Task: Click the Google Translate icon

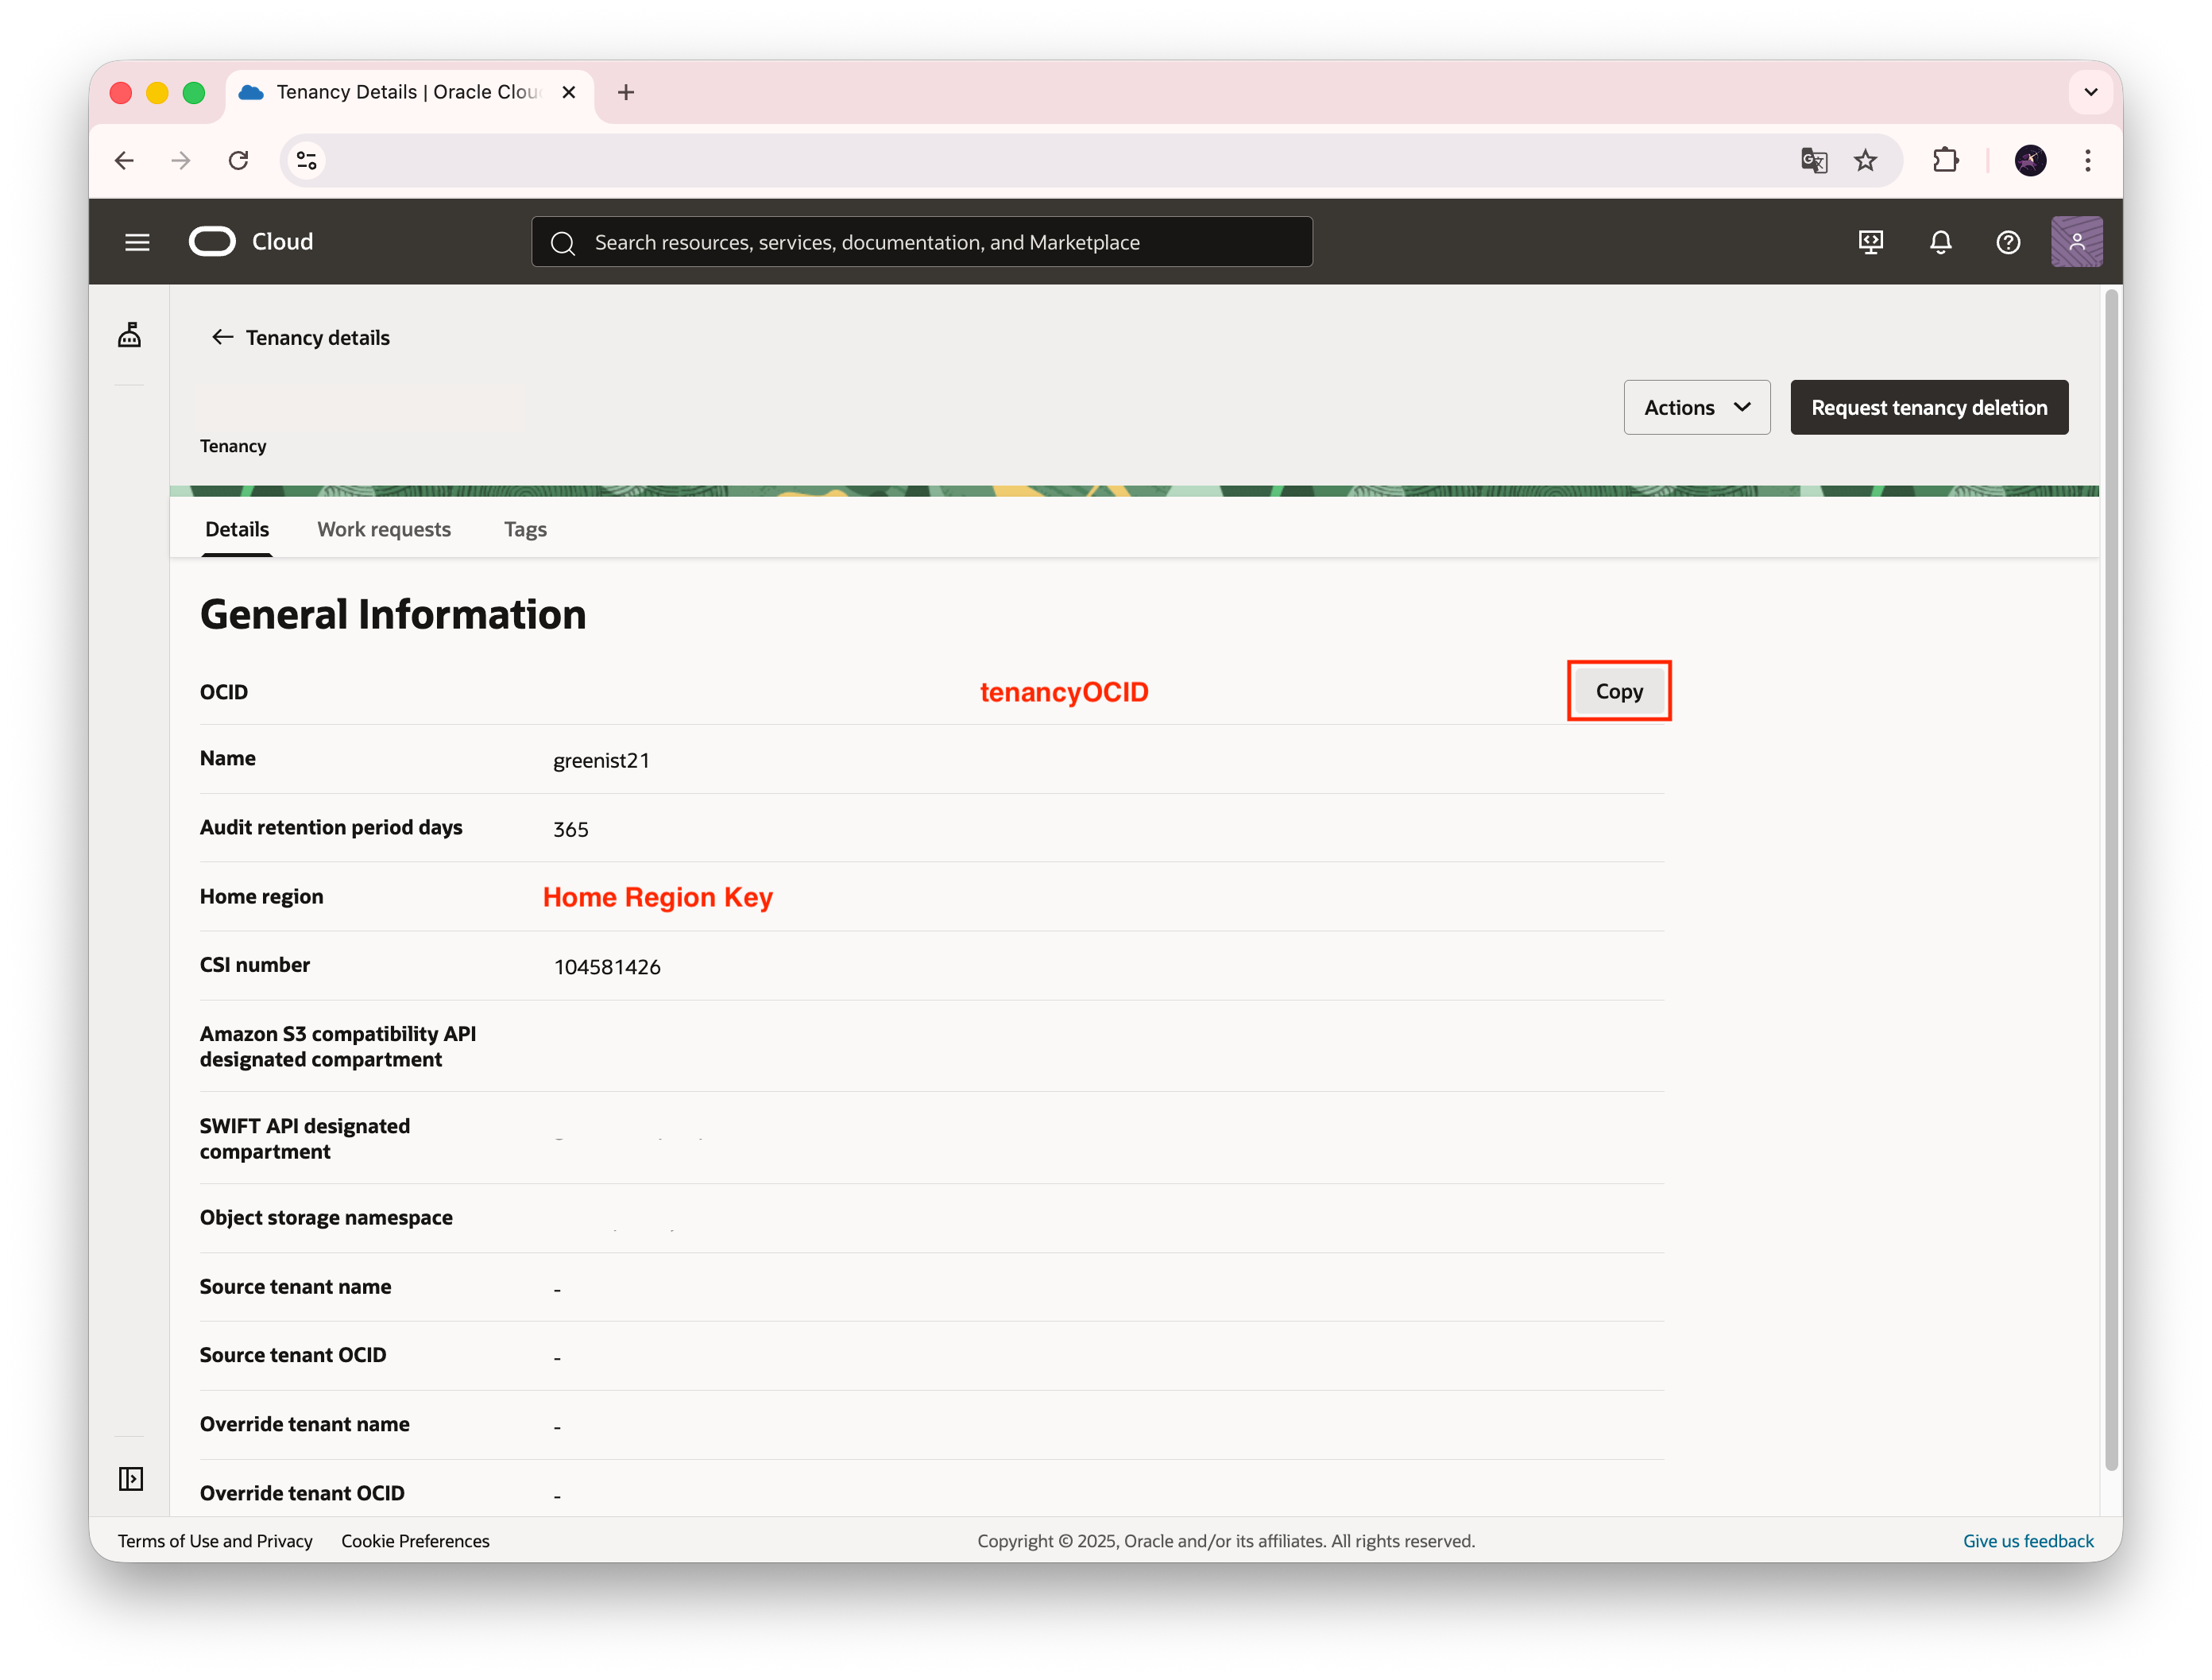Action: coord(1814,160)
